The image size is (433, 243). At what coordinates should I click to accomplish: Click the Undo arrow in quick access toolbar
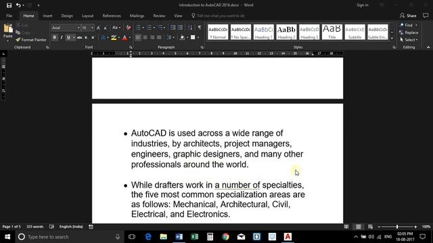pyautogui.click(x=18, y=5)
